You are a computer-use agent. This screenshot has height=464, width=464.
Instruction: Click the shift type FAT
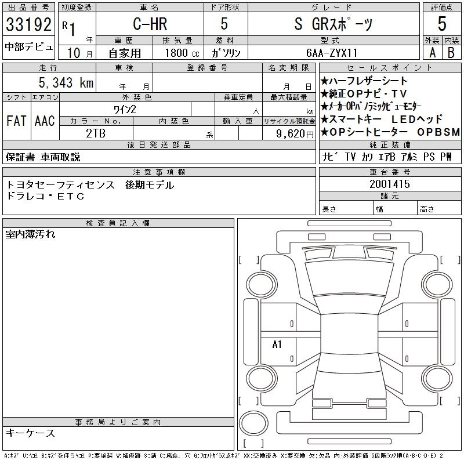tap(16, 121)
